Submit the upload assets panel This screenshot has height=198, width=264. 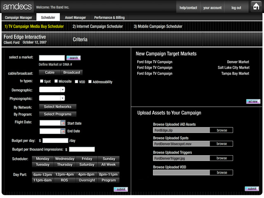252,189
